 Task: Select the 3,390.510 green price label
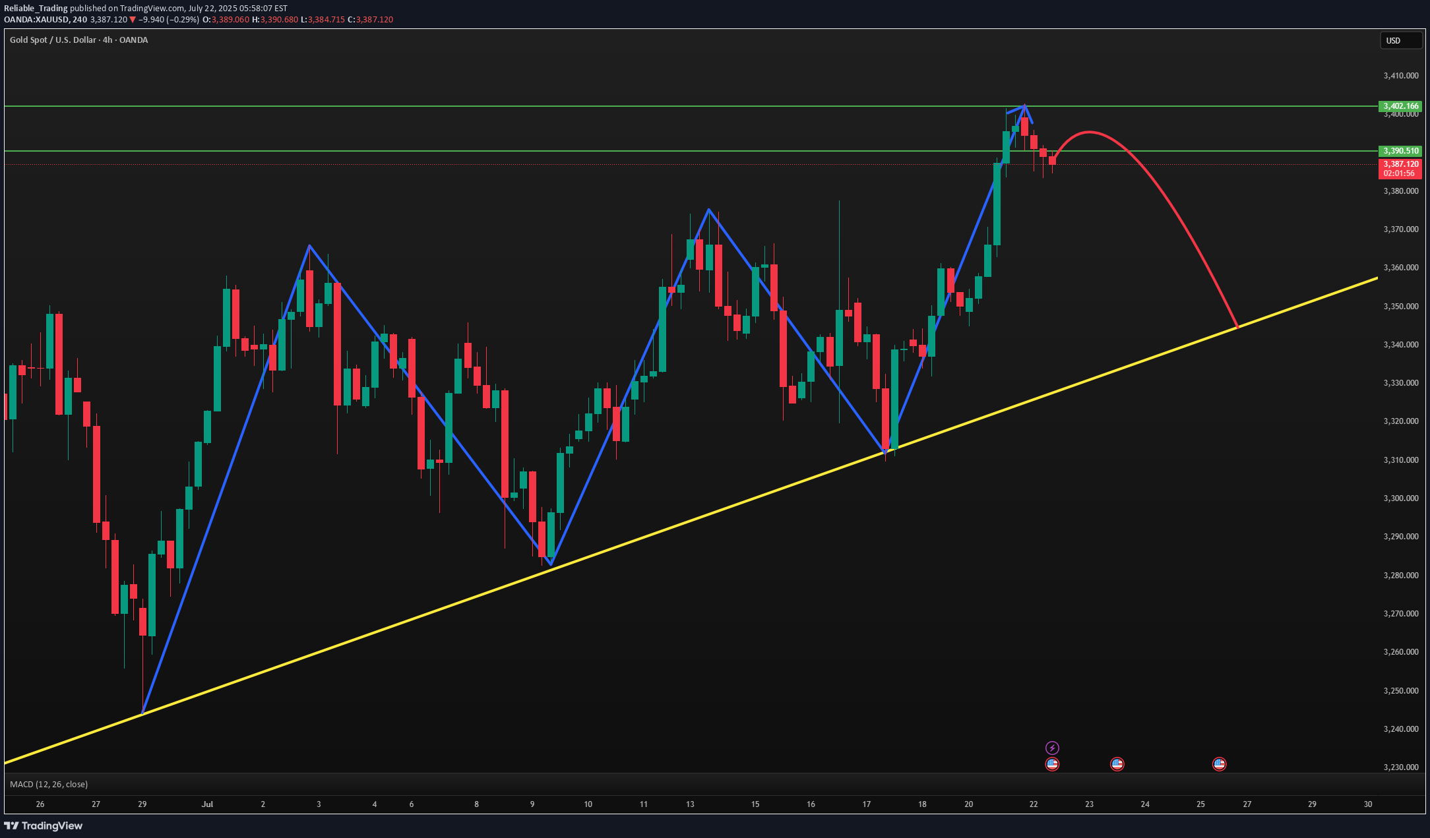coord(1400,151)
